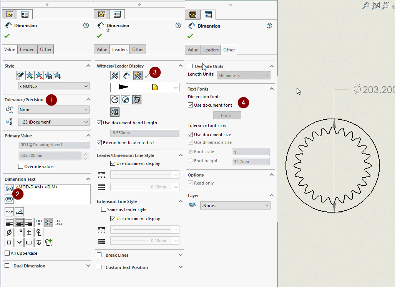Select the Radius witness display icon

coord(115,100)
